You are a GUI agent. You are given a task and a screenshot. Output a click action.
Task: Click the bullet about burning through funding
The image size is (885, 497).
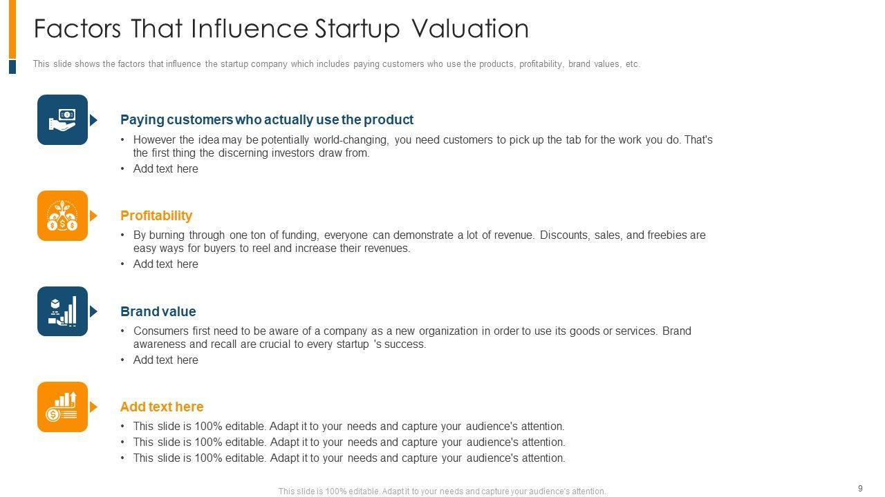pos(419,242)
